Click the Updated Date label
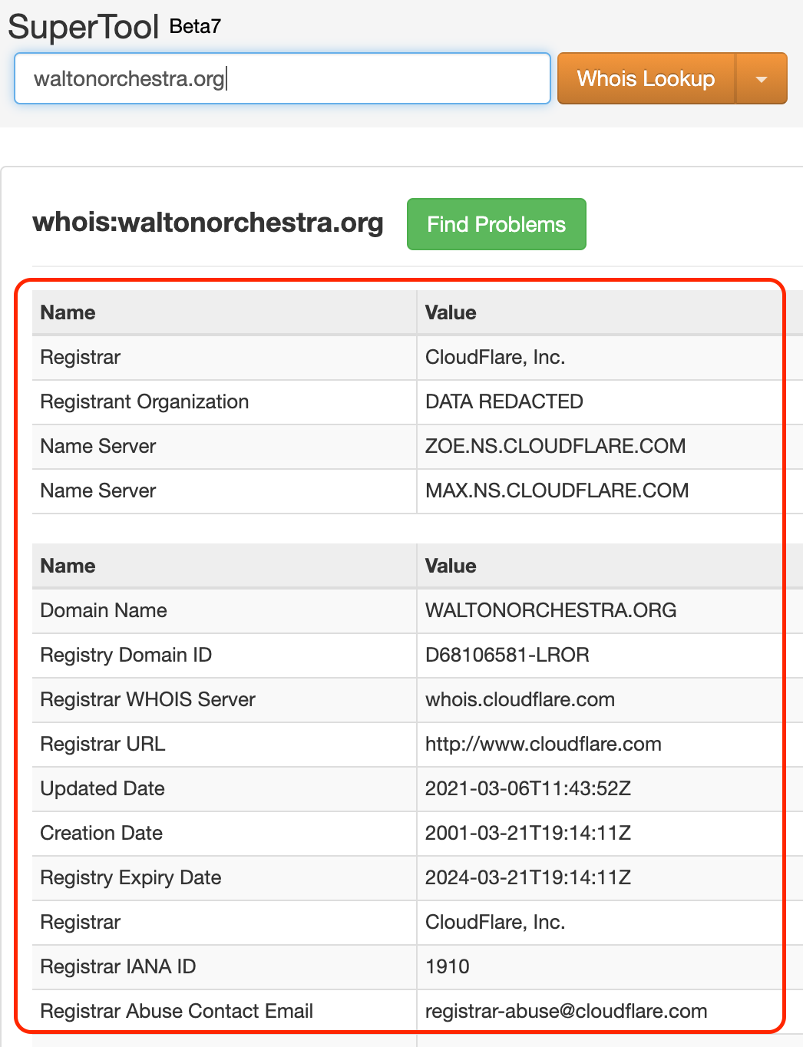This screenshot has height=1047, width=803. click(x=102, y=788)
